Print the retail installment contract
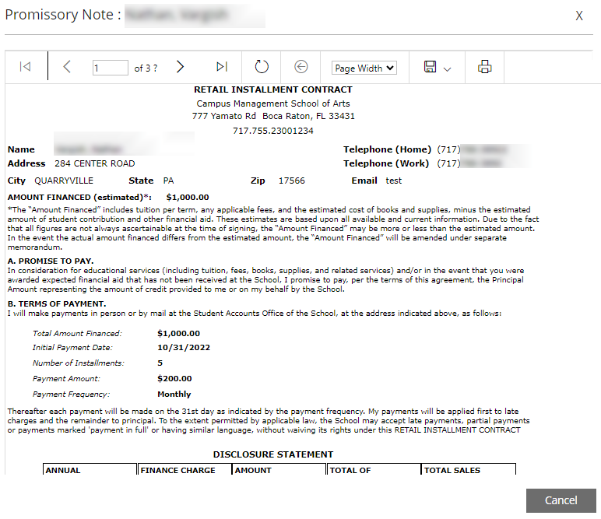 click(485, 67)
